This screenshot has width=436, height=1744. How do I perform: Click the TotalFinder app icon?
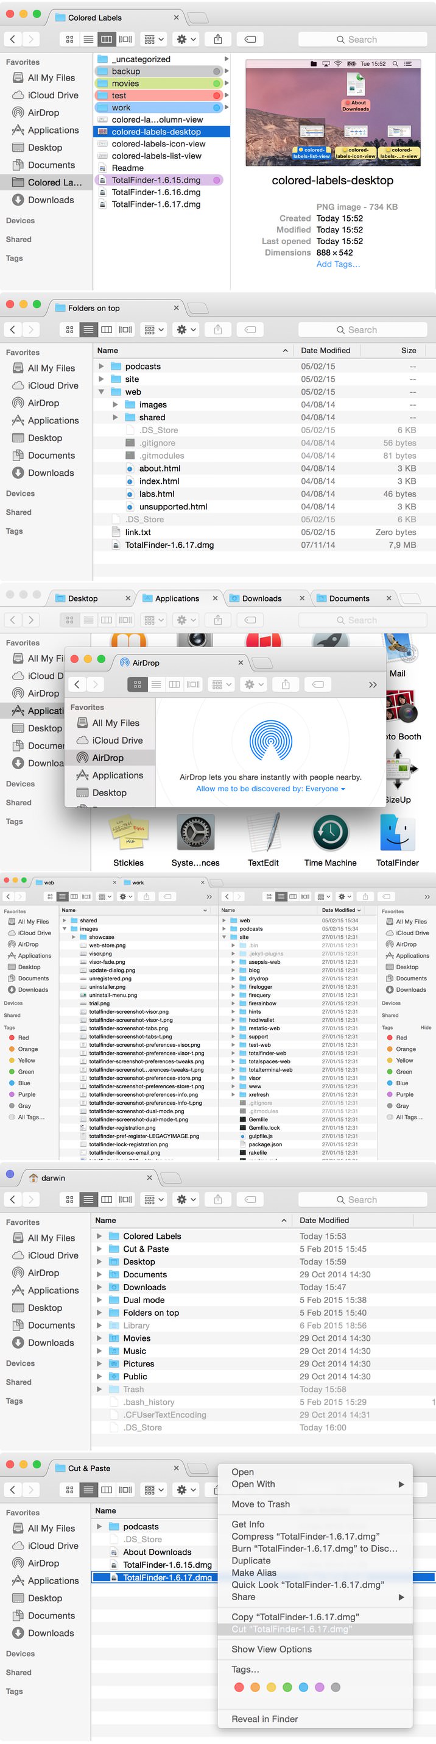(x=397, y=832)
